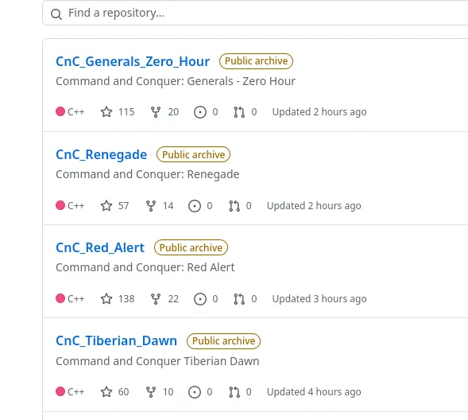Viewport: 468px width, 420px height.
Task: Focus the Find a repository field
Action: click(x=255, y=13)
